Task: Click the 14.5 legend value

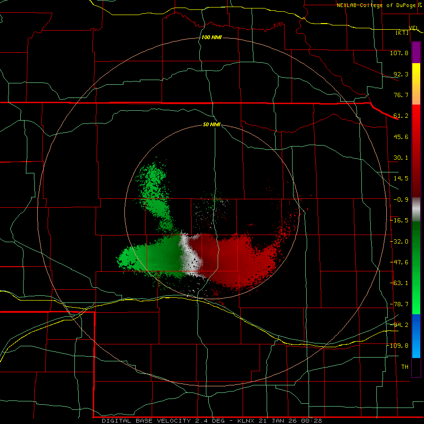Action: (401, 179)
